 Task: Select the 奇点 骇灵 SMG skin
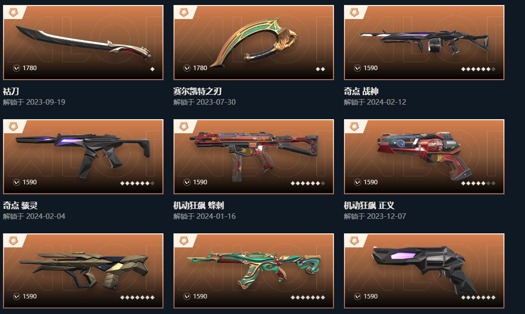[83, 156]
